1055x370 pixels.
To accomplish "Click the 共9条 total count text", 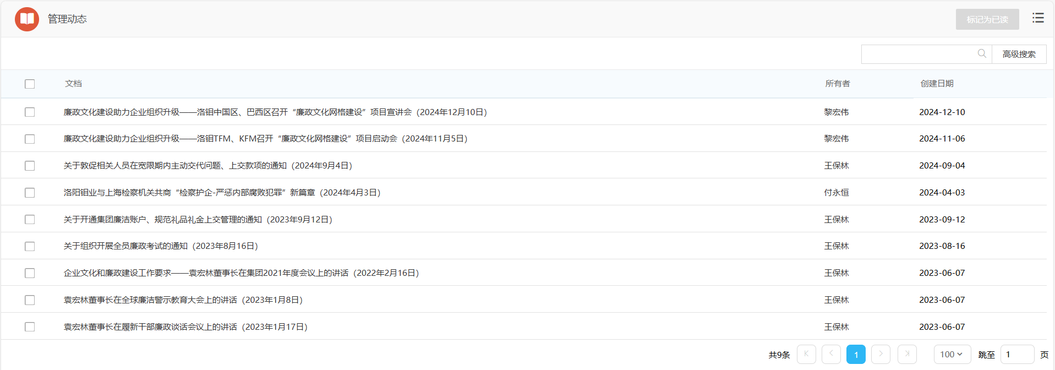I will pyautogui.click(x=779, y=355).
